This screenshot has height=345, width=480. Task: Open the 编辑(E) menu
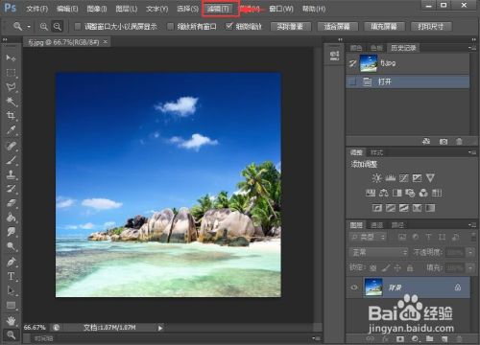coord(67,9)
